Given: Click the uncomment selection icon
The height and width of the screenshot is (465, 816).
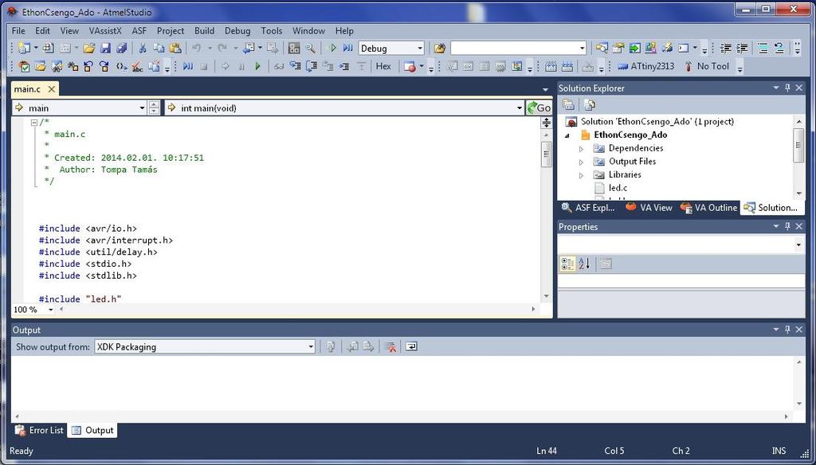Looking at the screenshot, I should click(x=779, y=49).
